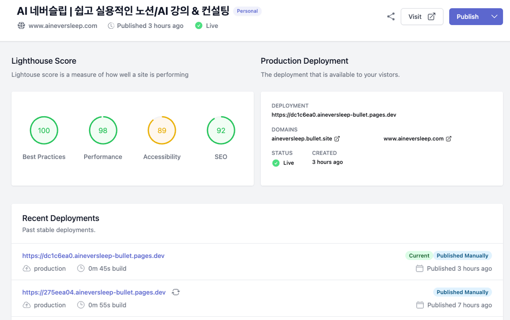Image resolution: width=510 pixels, height=320 pixels.
Task: Click the SEO score circle showing 92
Action: click(221, 130)
